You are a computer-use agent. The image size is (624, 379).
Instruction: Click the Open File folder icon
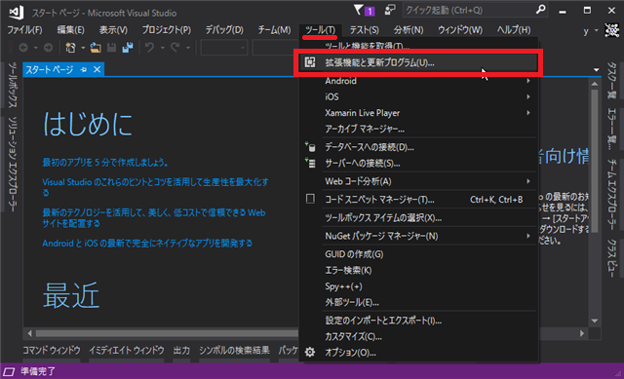[96, 48]
